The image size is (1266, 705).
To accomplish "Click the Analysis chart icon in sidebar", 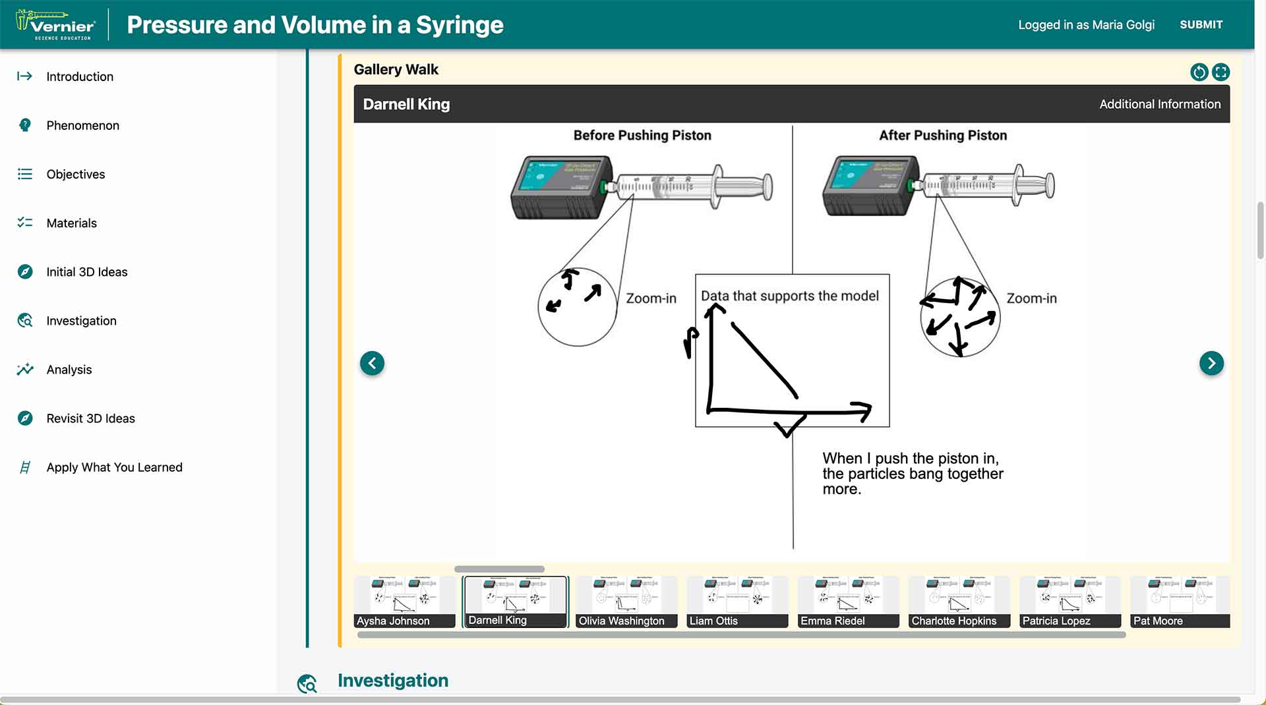I will [x=25, y=370].
